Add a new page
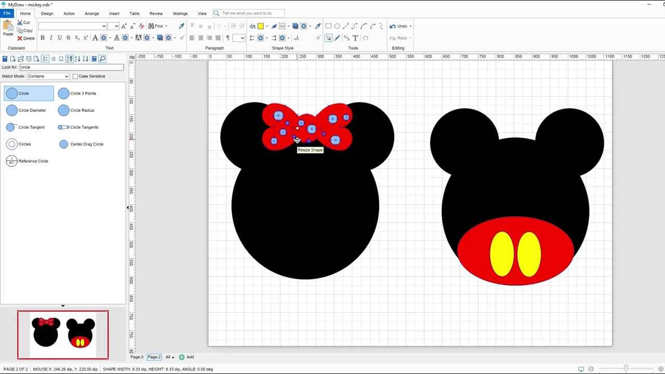 pos(187,357)
